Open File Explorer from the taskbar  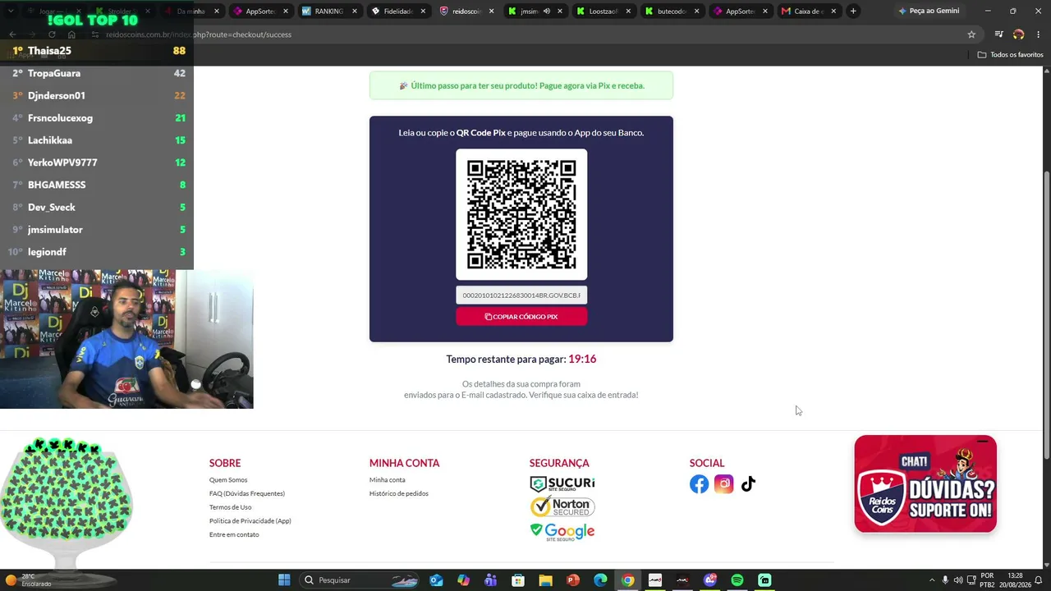545,580
